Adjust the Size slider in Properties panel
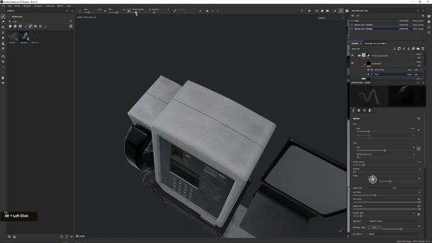Image resolution: width=432 pixels, height=243 pixels. pos(385,132)
